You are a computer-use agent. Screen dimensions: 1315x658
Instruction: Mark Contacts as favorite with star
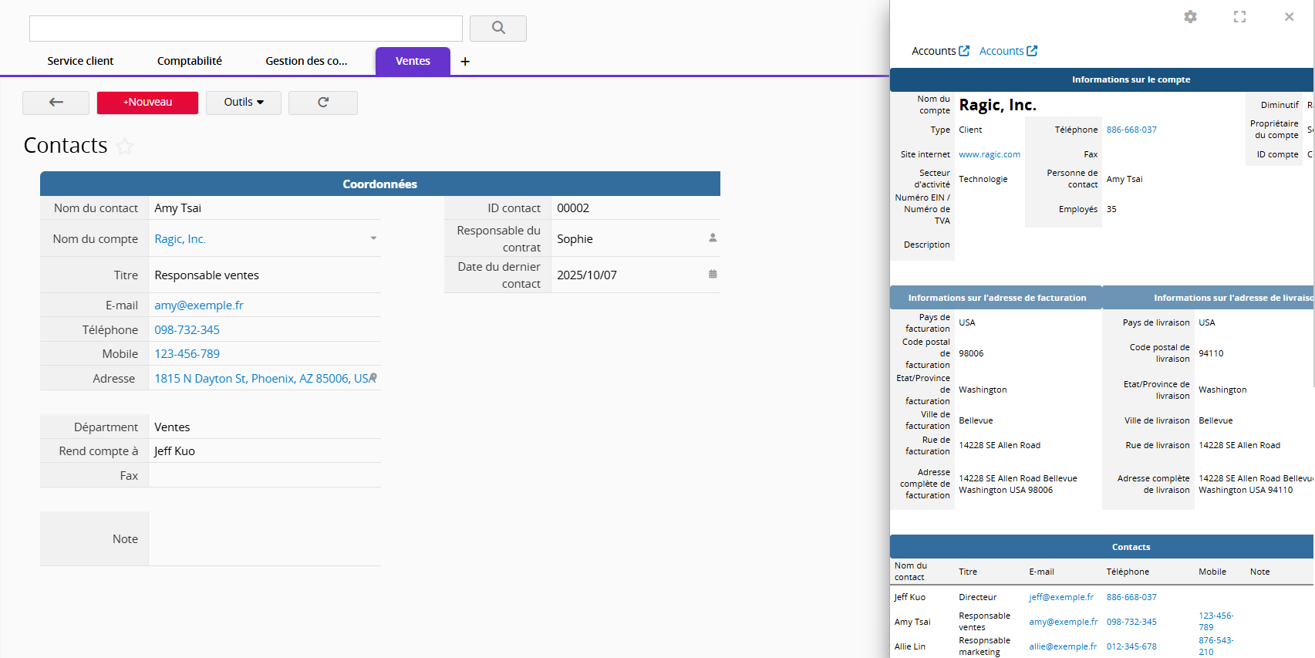[x=125, y=147]
